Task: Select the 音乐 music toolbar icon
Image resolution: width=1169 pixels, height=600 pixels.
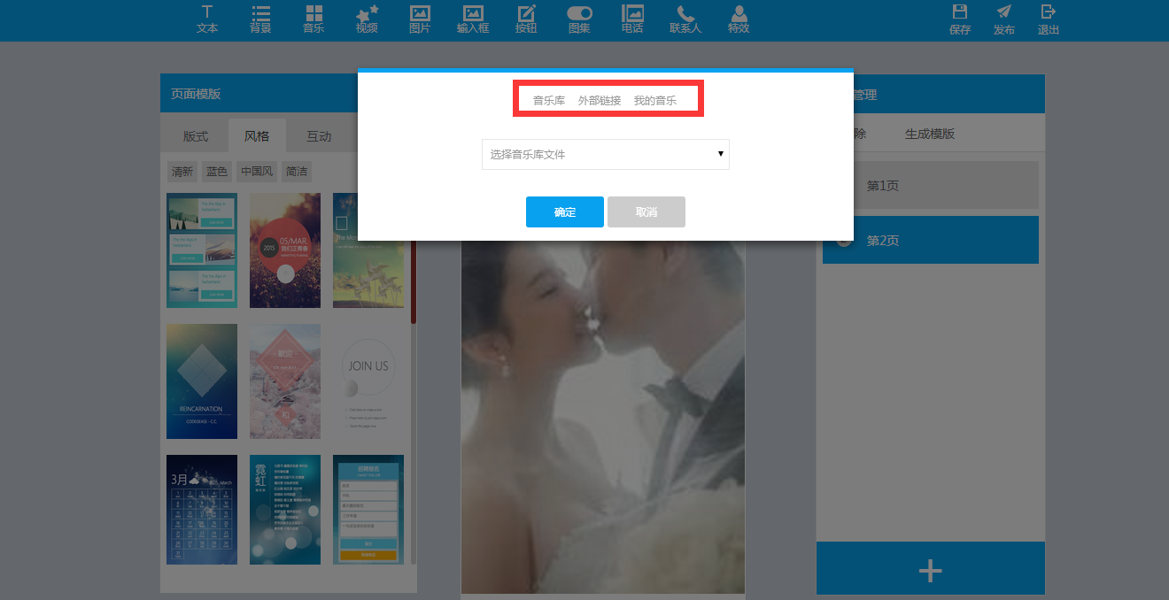Action: 314,19
